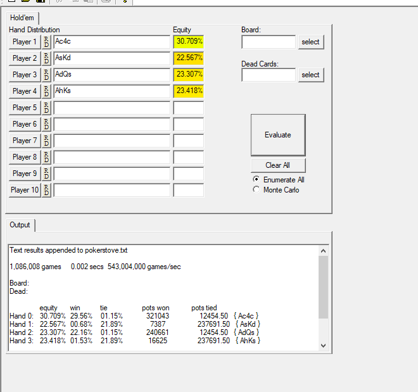This screenshot has width=418, height=392.
Task: Click the Board input field
Action: (269, 42)
